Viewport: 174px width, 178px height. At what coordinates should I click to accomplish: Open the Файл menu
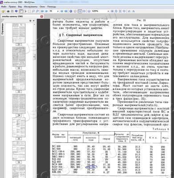click(x=4, y=7)
